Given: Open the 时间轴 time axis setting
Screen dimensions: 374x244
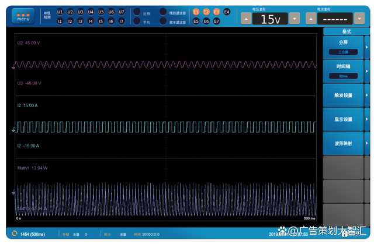Looking at the screenshot, I should [x=343, y=71].
